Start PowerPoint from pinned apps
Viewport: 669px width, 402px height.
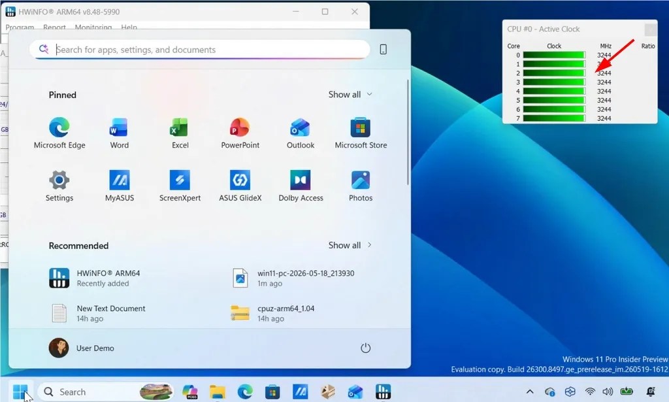(240, 133)
